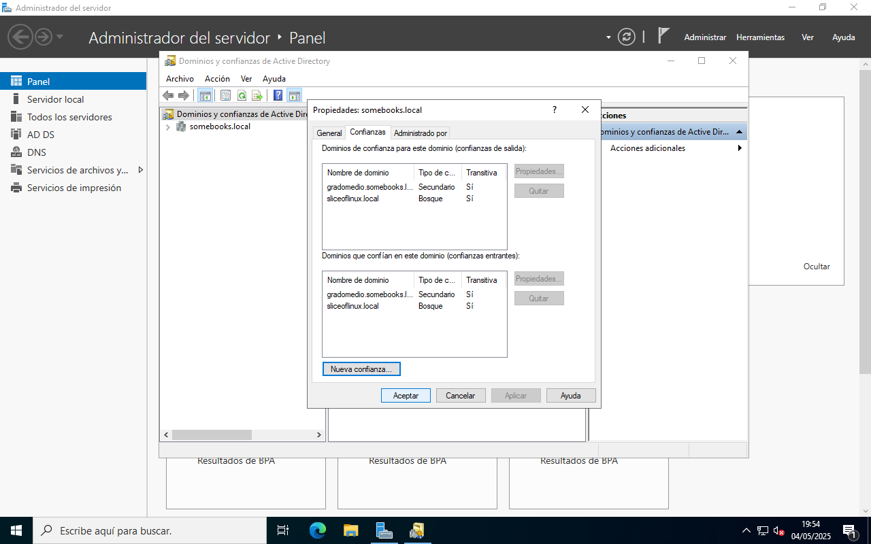Open the Herramientas menu
Viewport: 871px width, 544px height.
point(760,37)
